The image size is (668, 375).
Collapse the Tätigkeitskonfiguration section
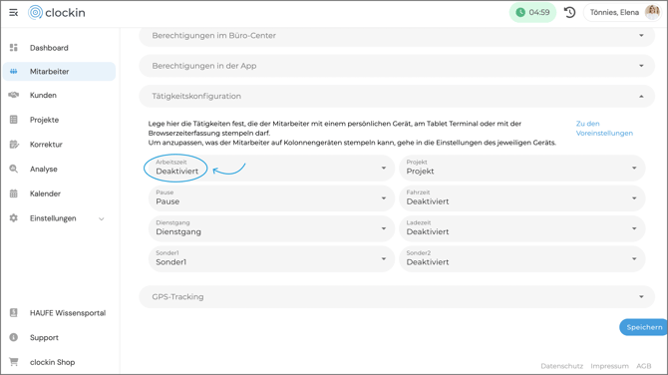point(397,96)
